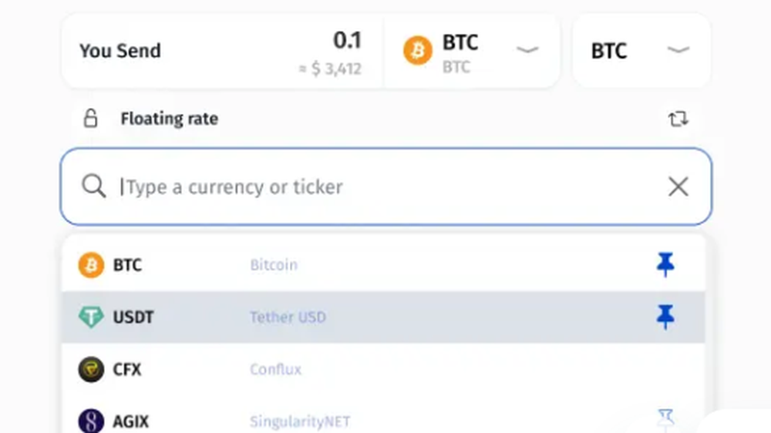This screenshot has width=771, height=433.
Task: Clear the currency search with X
Action: [x=678, y=186]
